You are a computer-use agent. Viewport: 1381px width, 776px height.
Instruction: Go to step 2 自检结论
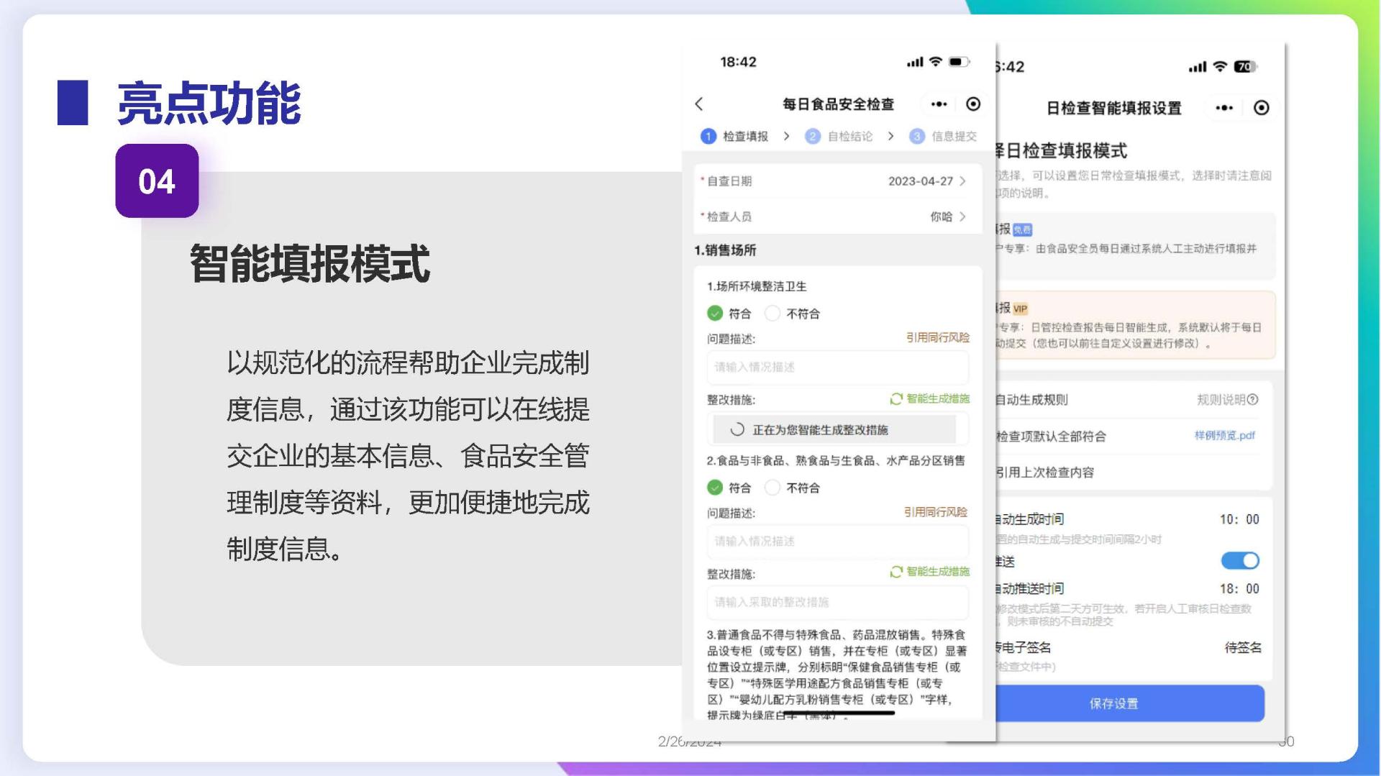[842, 137]
